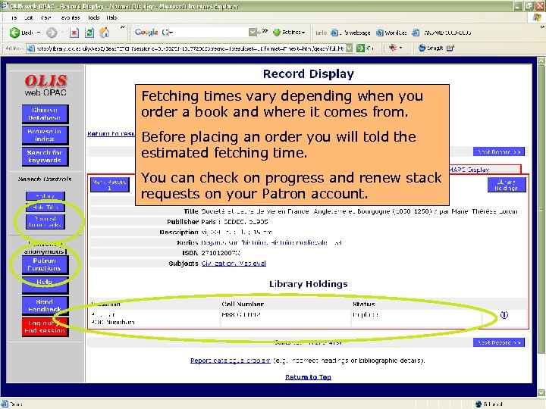546x409 pixels.
Task: Click the Report catalogue problem link
Action: click(231, 361)
